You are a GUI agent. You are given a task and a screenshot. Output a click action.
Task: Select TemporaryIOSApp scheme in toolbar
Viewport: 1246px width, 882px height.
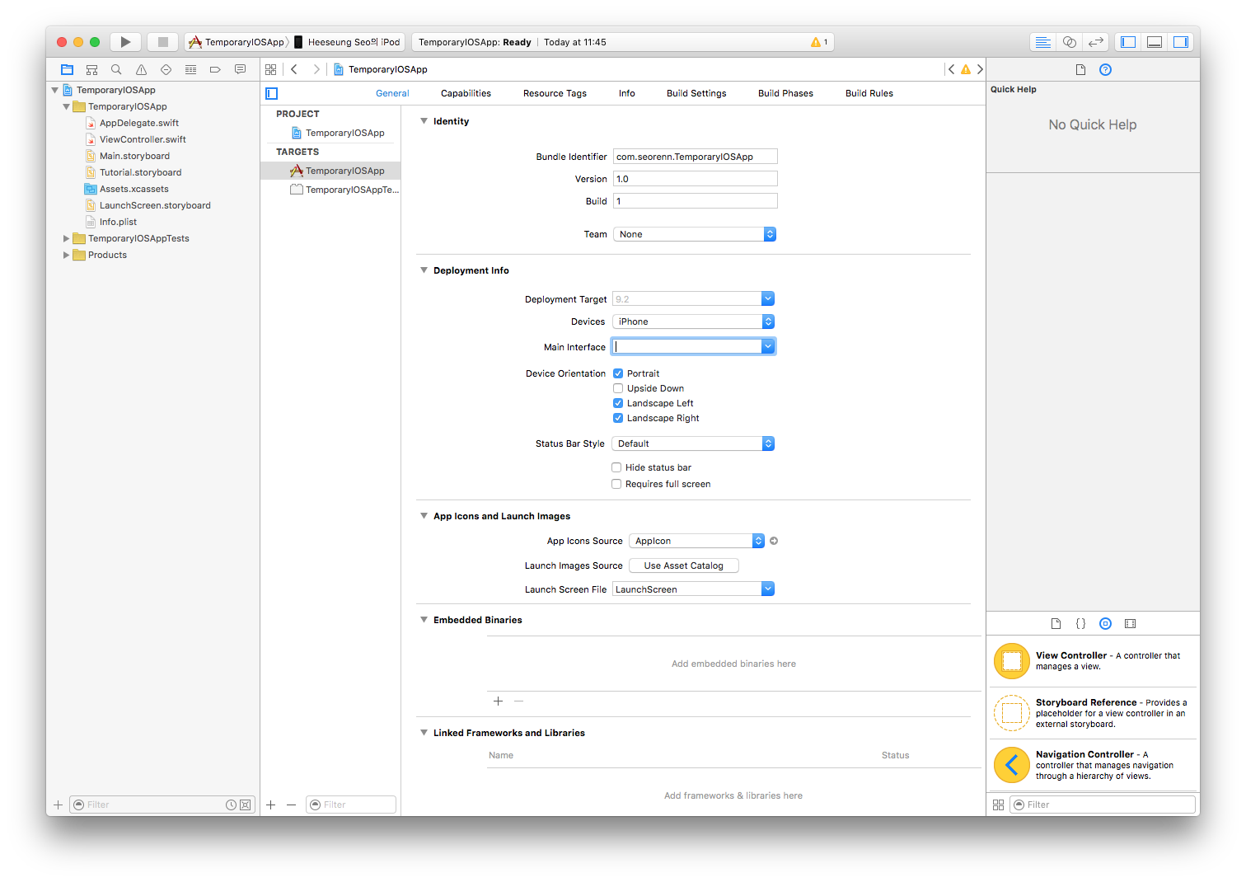click(237, 42)
